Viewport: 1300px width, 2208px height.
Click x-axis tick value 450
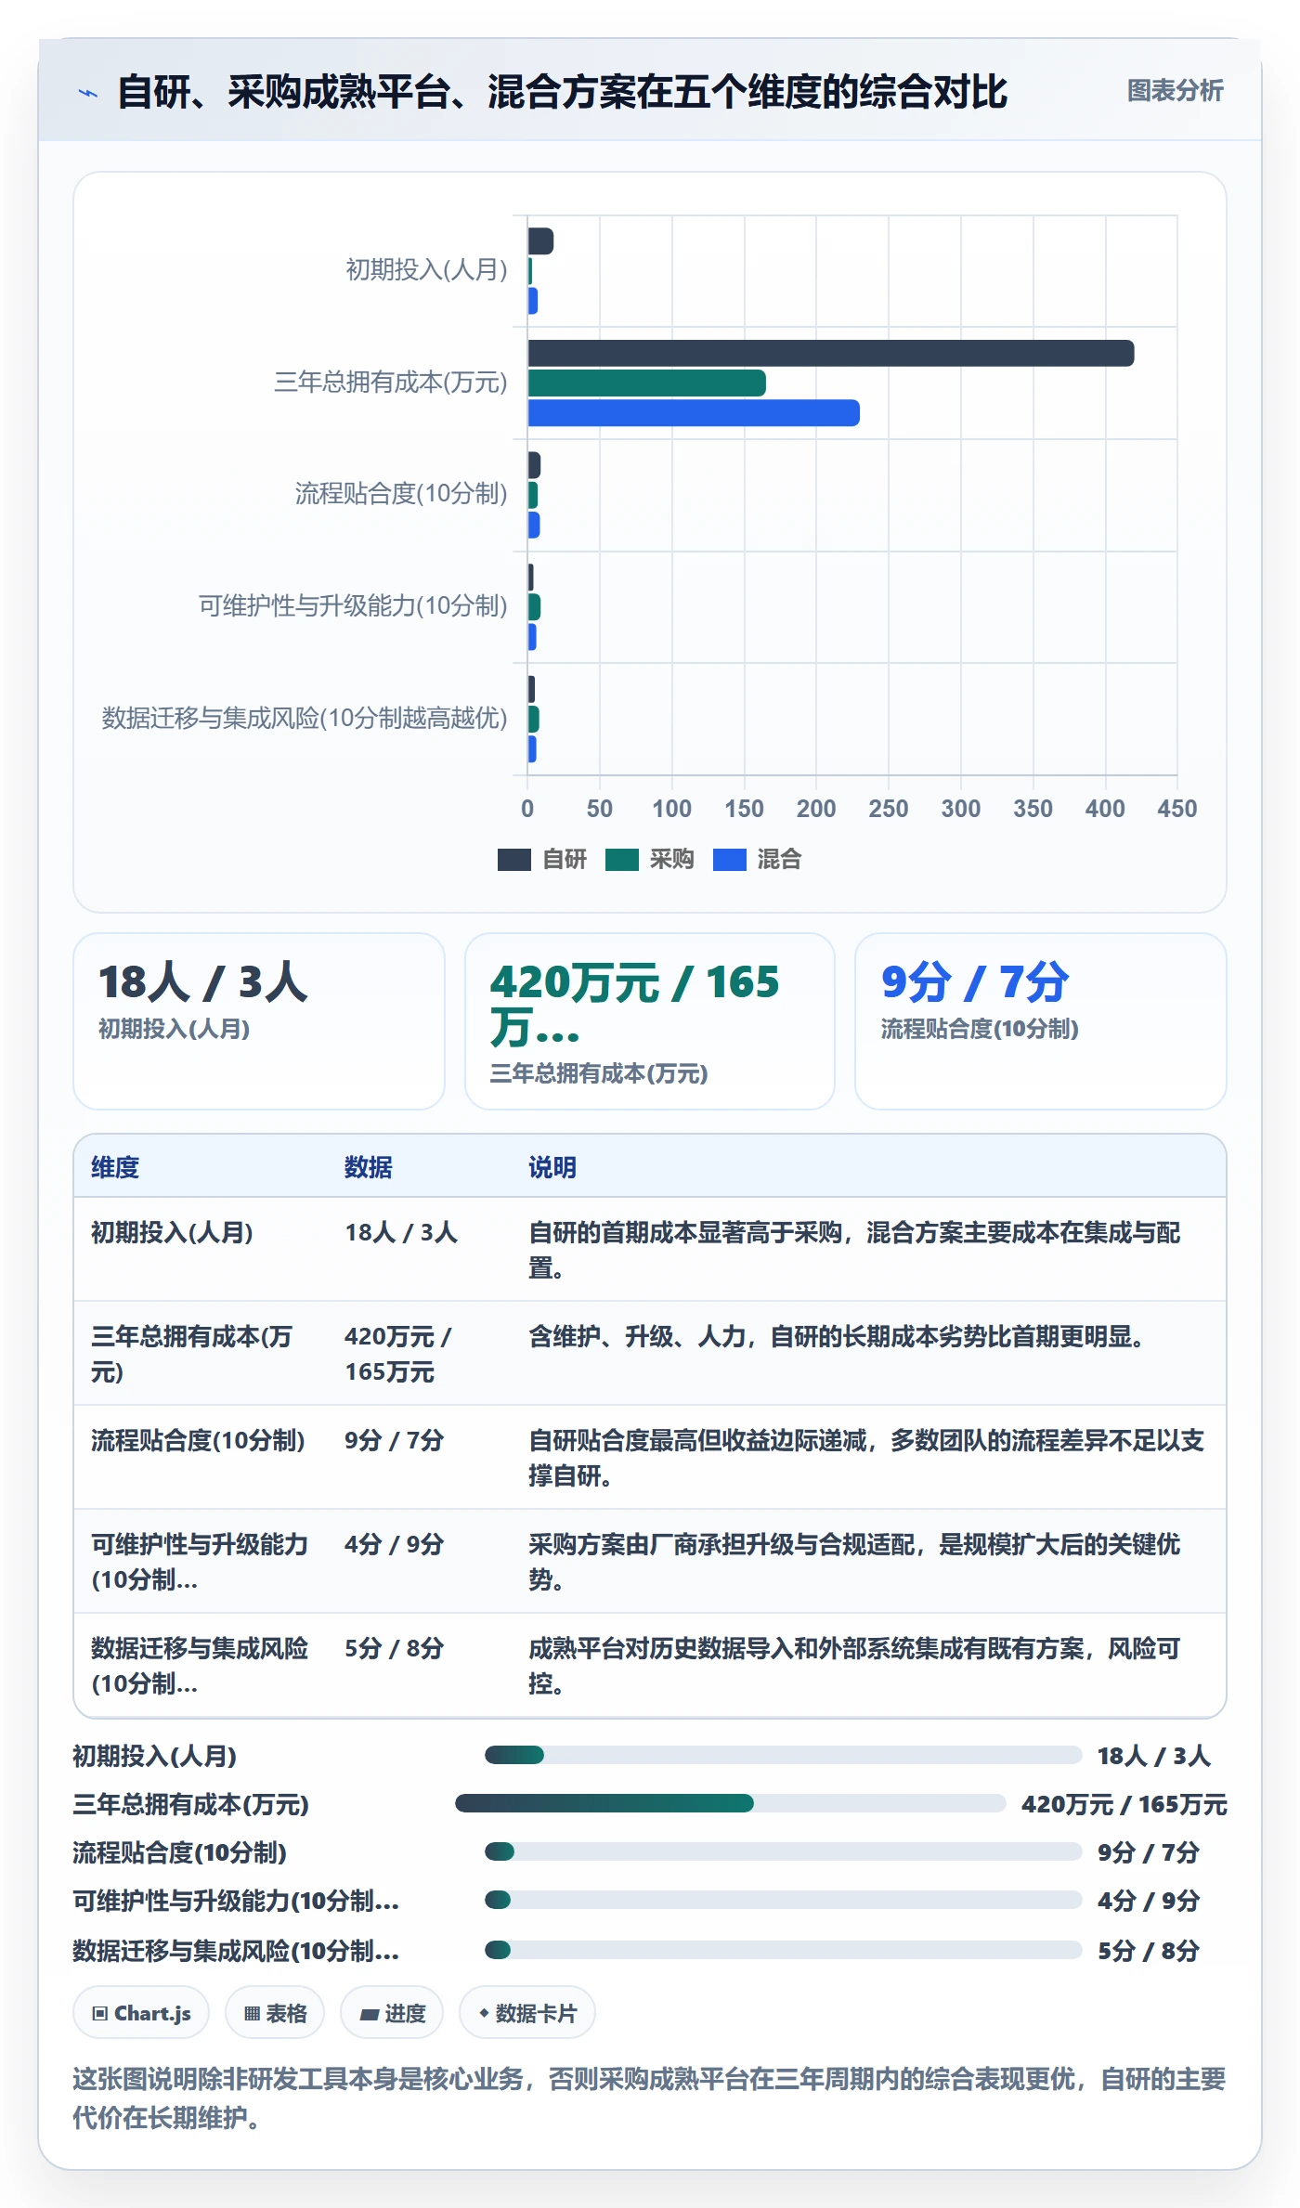1177,809
